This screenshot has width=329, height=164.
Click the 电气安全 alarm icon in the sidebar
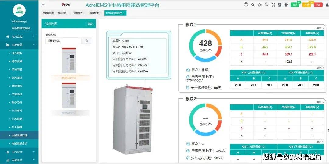(8, 152)
